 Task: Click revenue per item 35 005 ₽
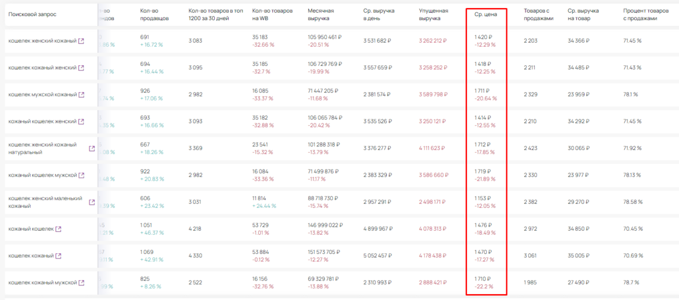[x=579, y=256]
